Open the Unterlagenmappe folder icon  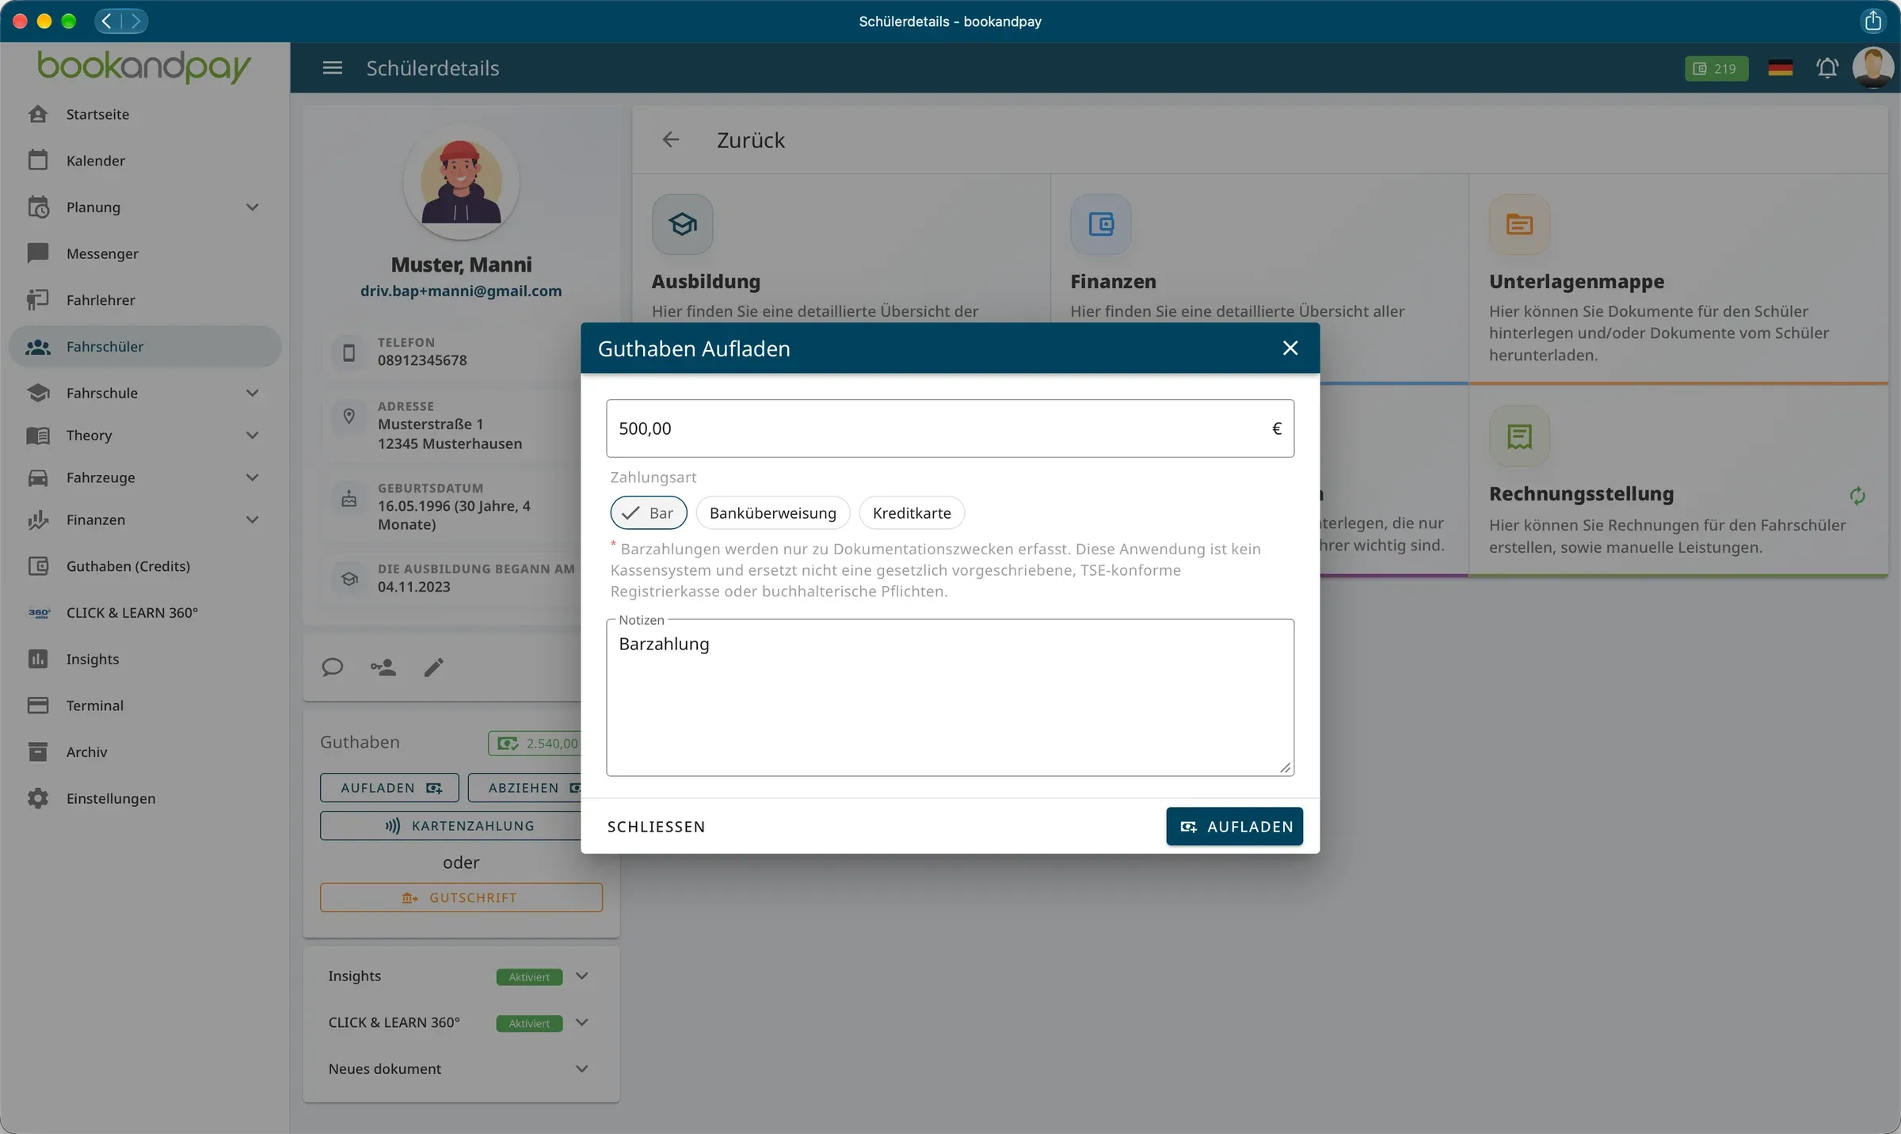click(1519, 224)
